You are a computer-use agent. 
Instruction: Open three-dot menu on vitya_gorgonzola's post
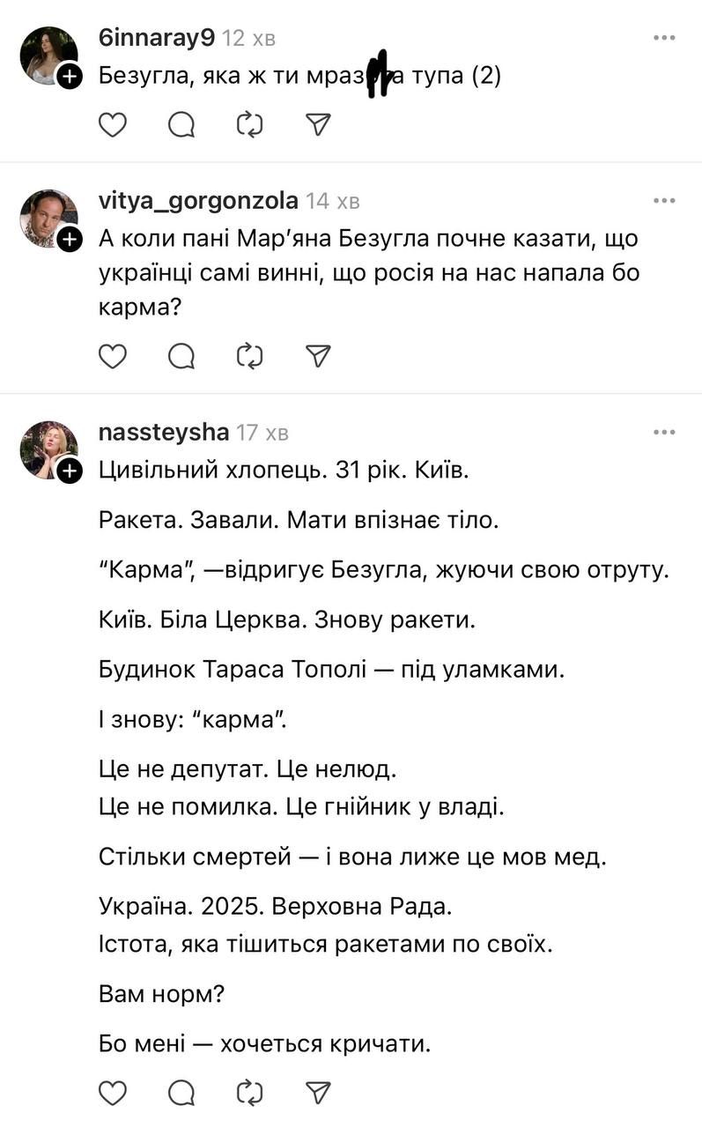point(664,202)
